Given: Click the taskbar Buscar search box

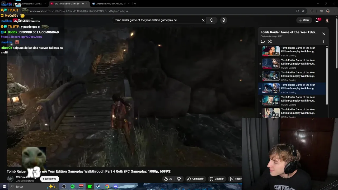Looking at the screenshot, I should [x=33, y=187].
